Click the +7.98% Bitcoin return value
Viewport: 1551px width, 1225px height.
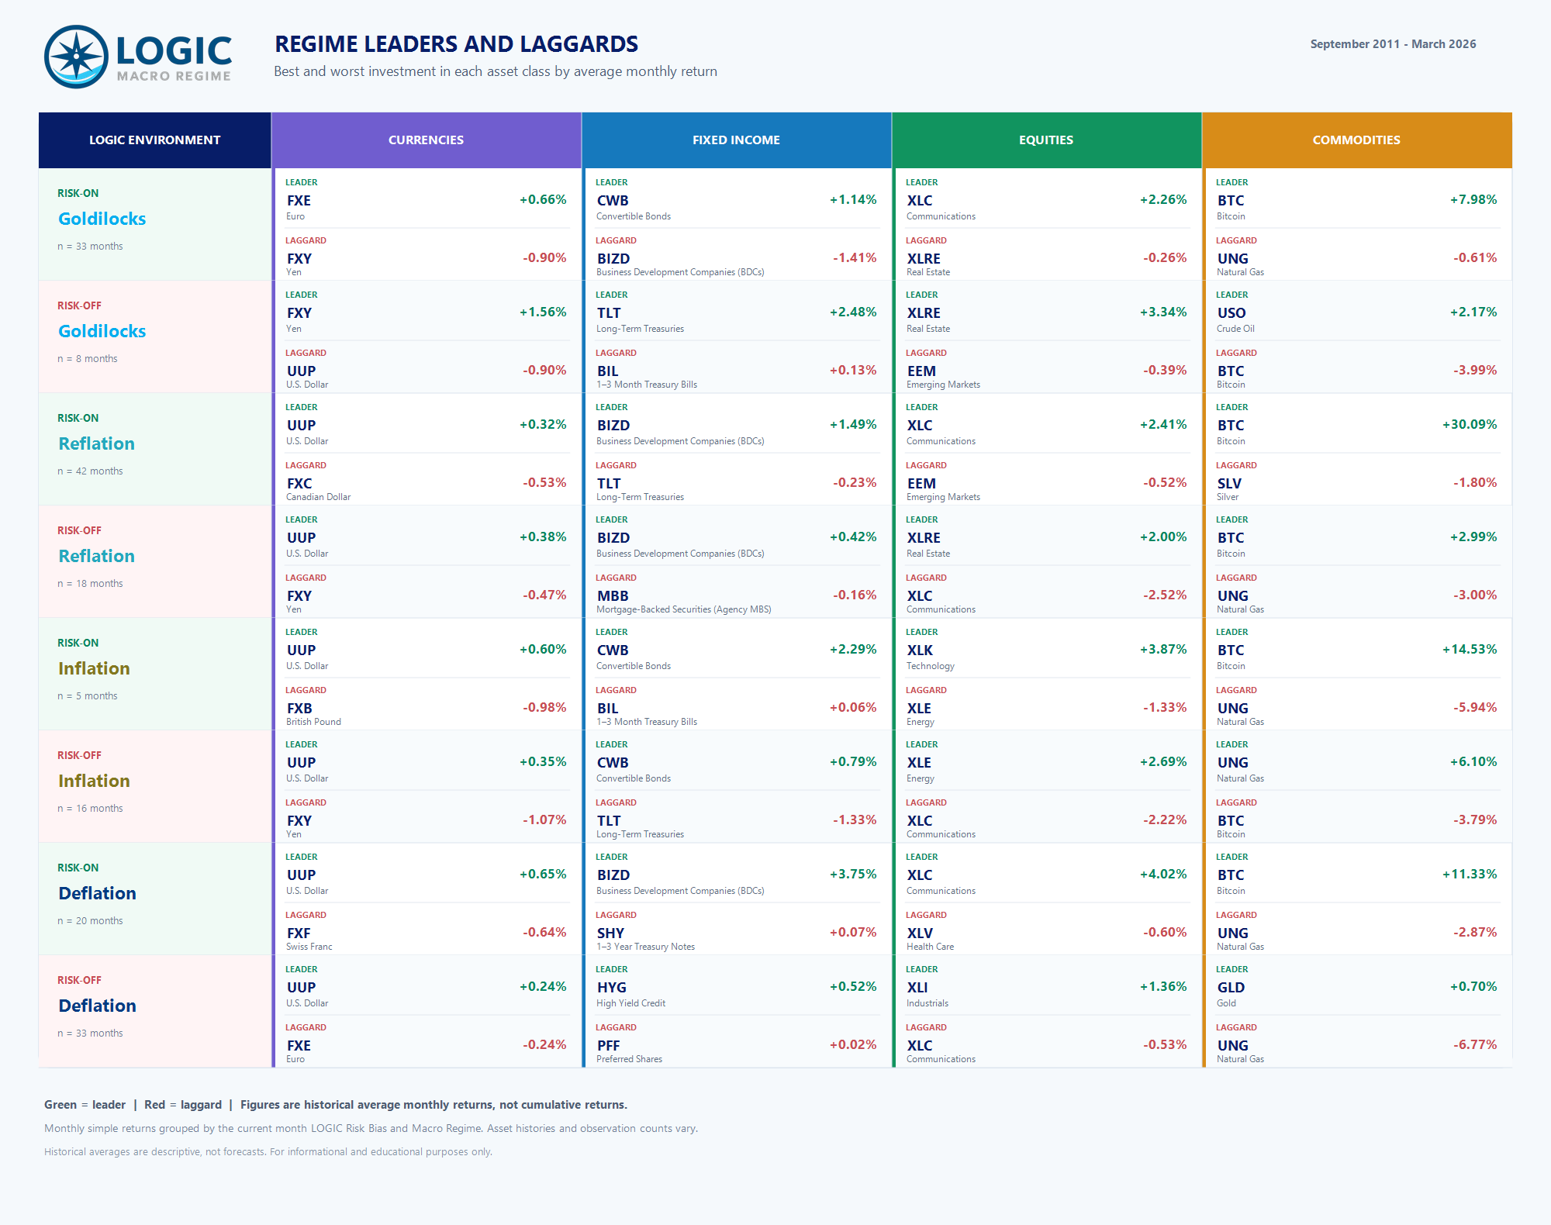pos(1473,199)
